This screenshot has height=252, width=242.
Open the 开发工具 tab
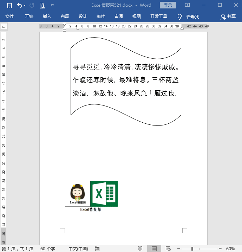point(159,17)
